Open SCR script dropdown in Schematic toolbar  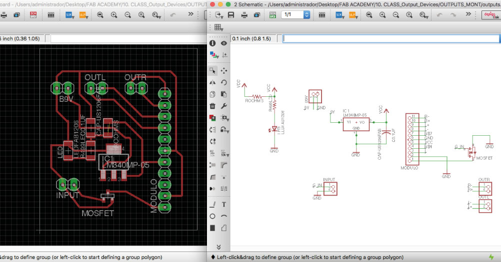339,15
